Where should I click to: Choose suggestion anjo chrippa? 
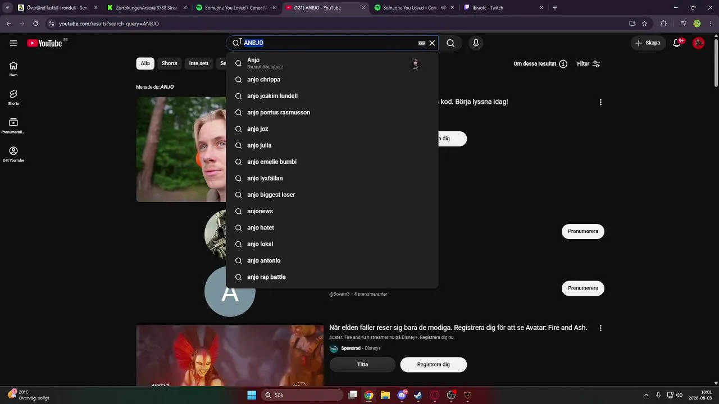pos(331,80)
